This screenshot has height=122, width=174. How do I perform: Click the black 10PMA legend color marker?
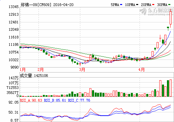(137, 5)
